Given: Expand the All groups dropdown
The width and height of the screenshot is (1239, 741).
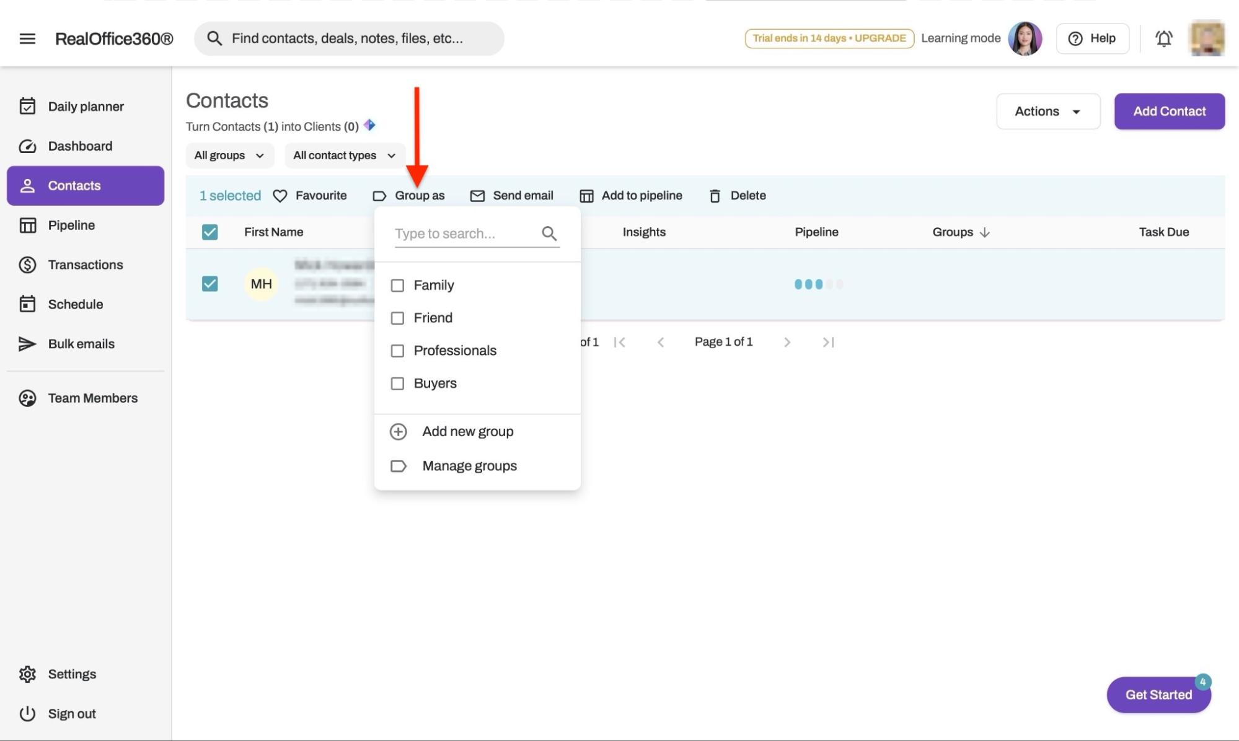Looking at the screenshot, I should click(x=229, y=156).
